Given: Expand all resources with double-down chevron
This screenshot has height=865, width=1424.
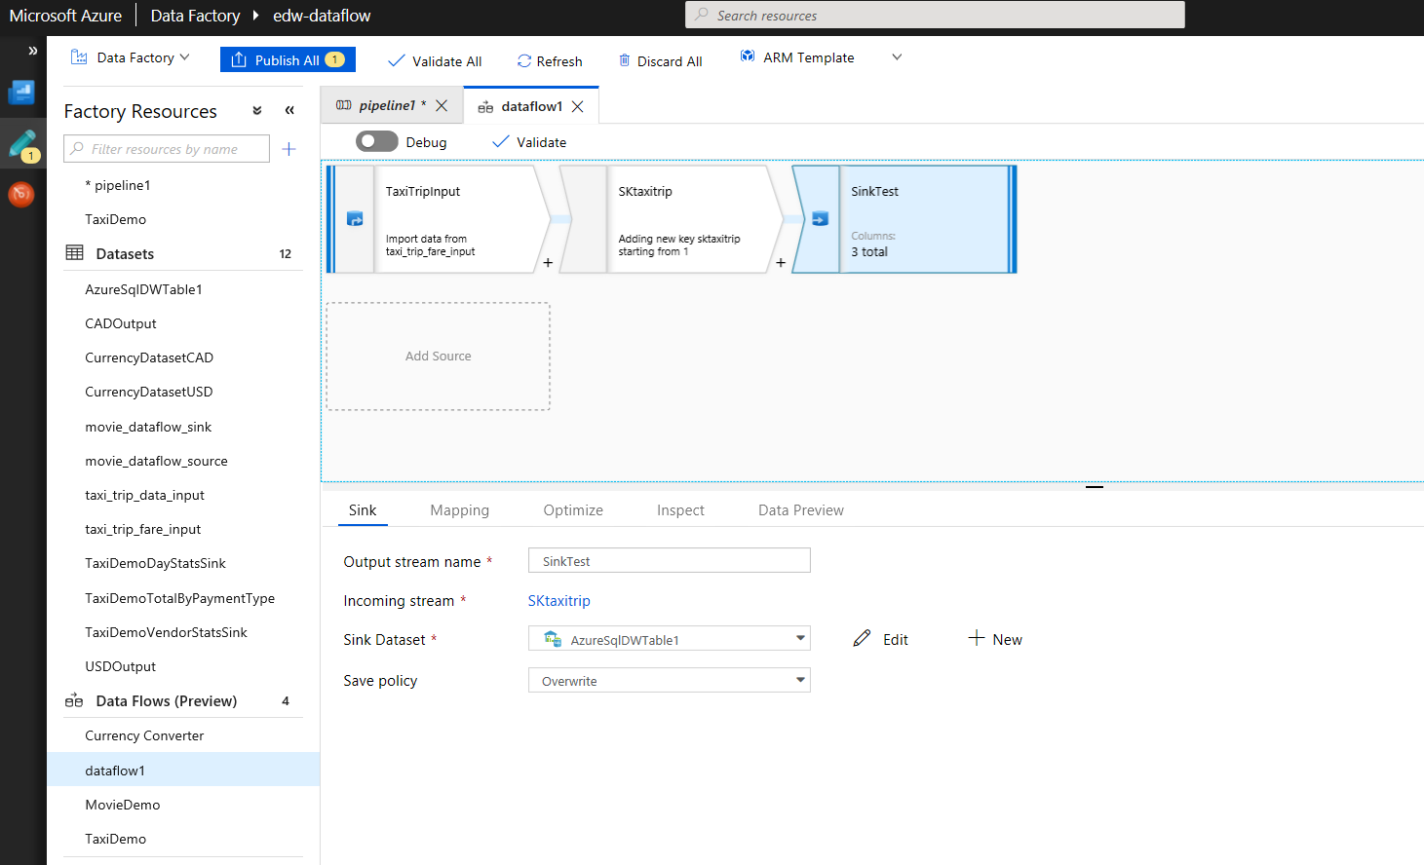Looking at the screenshot, I should pyautogui.click(x=257, y=111).
